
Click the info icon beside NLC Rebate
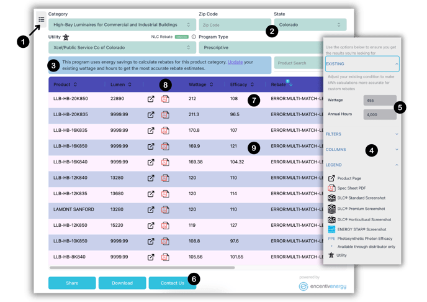coord(194,37)
